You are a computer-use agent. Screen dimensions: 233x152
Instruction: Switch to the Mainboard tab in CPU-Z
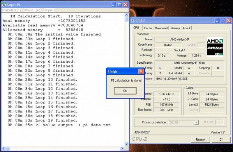click(x=161, y=28)
